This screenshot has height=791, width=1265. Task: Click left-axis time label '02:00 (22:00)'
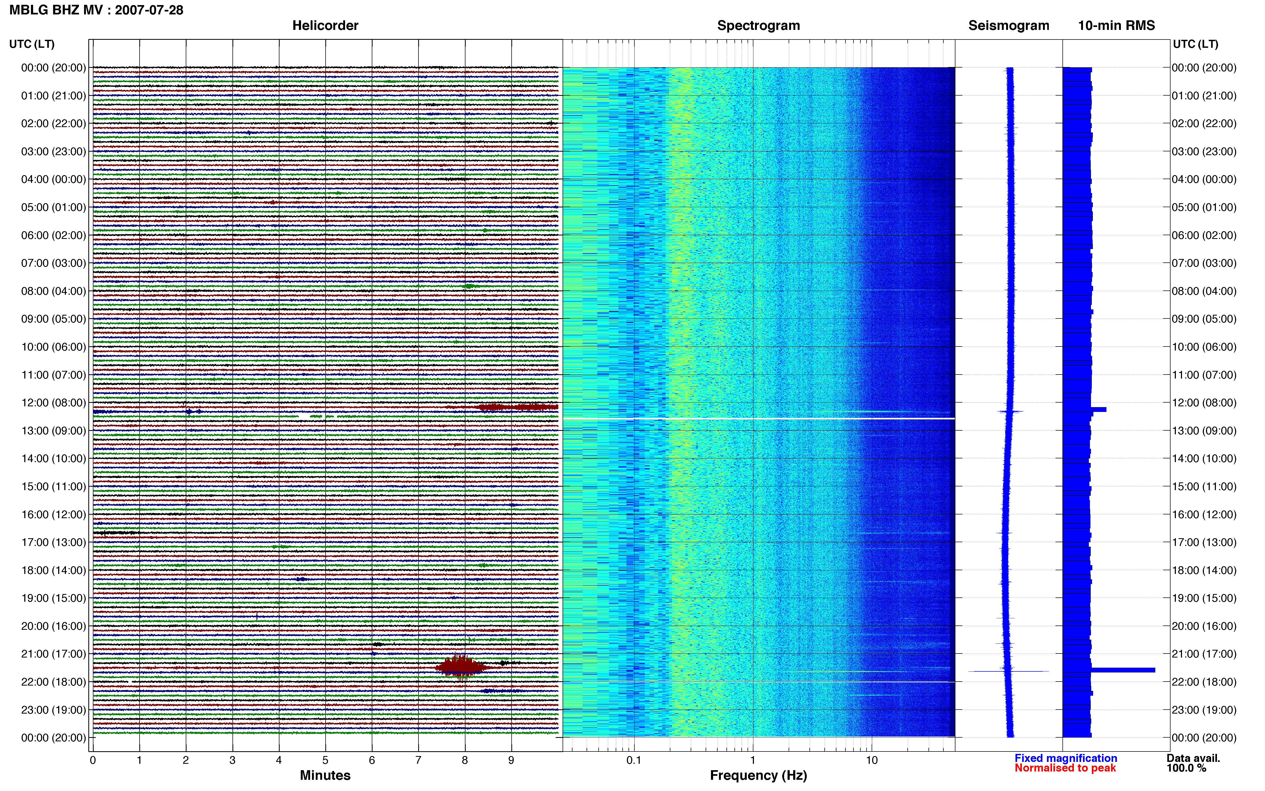pyautogui.click(x=53, y=123)
